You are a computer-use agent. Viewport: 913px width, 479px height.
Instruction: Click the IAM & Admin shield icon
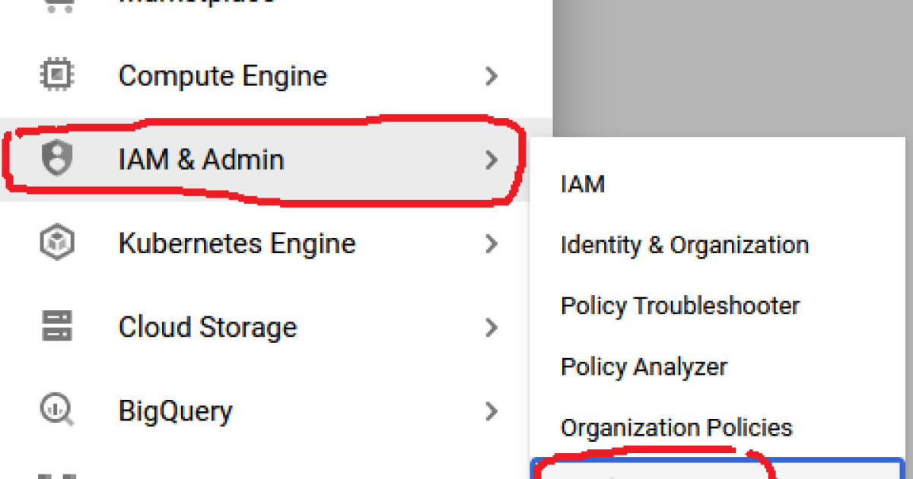coord(56,160)
